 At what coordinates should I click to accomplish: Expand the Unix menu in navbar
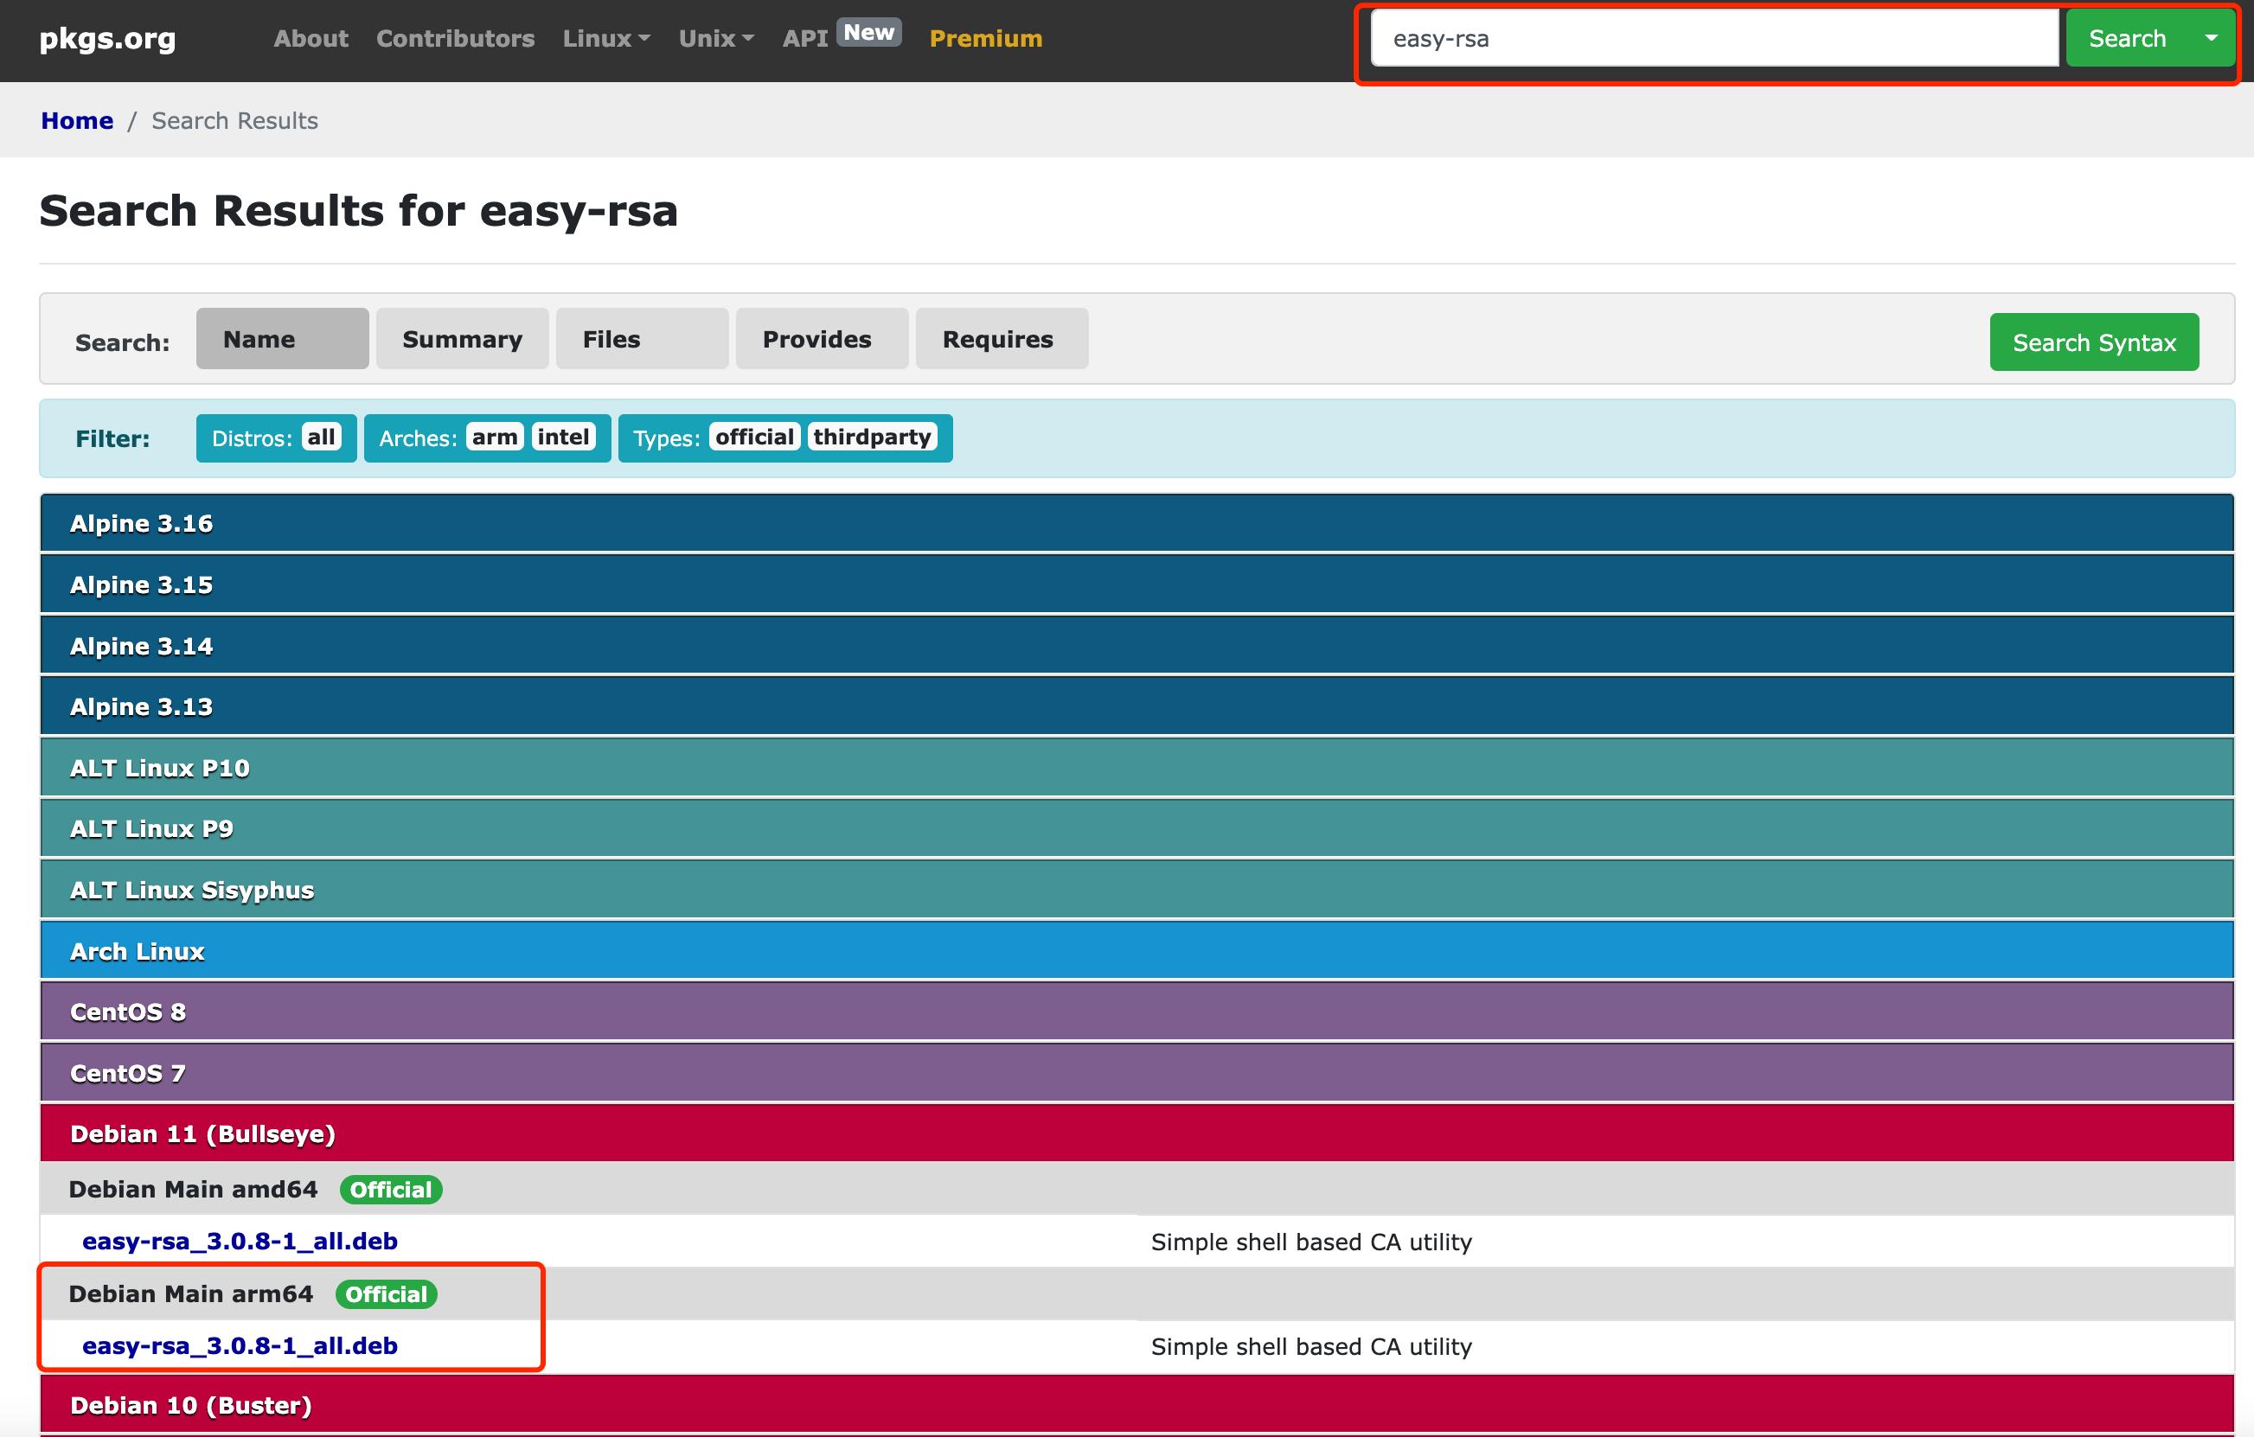(715, 38)
